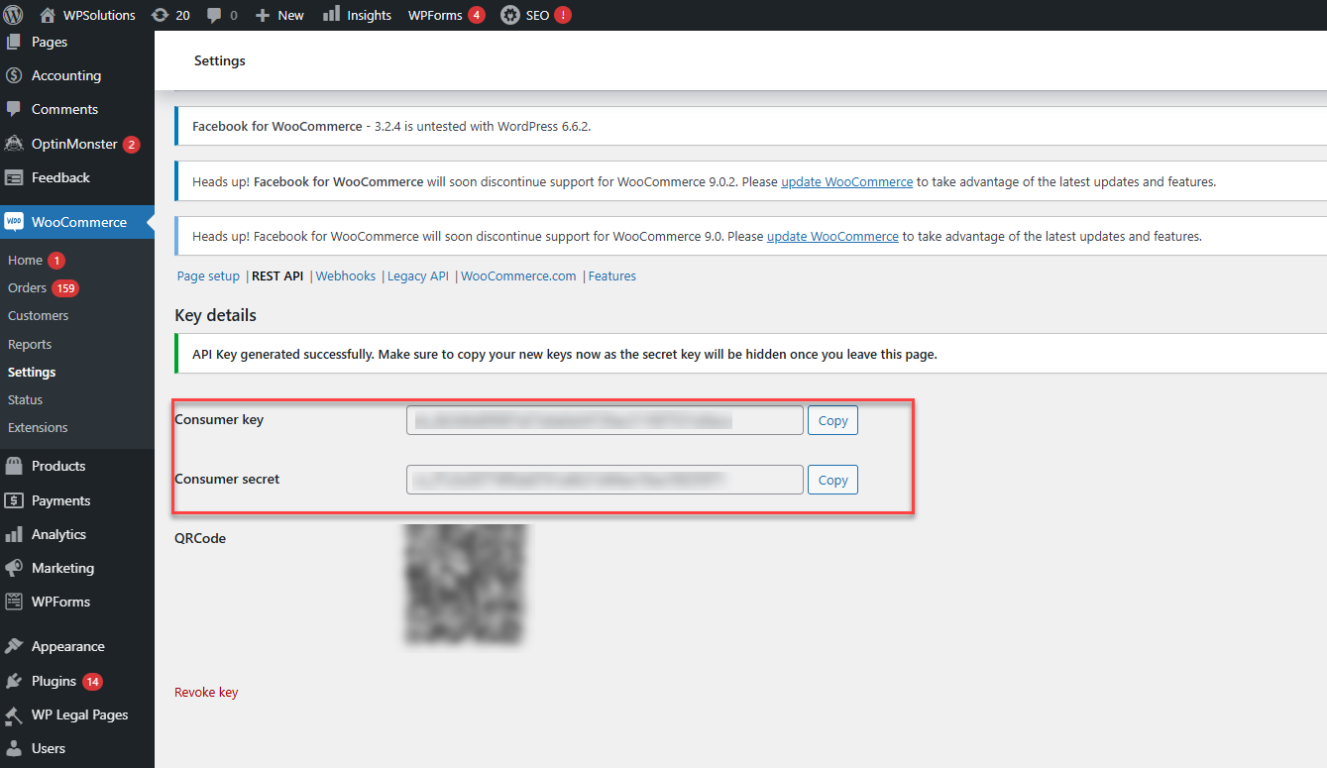Copy the Consumer secret
This screenshot has height=768, width=1327.
pos(832,480)
